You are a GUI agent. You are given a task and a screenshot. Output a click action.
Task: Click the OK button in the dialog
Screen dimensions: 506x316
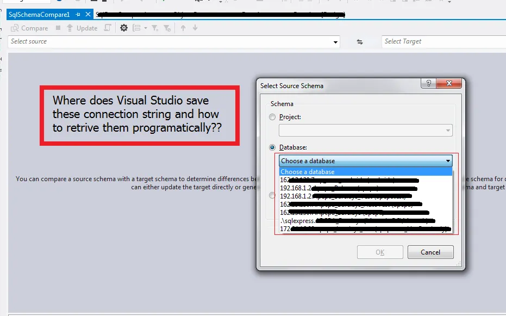[x=380, y=252]
